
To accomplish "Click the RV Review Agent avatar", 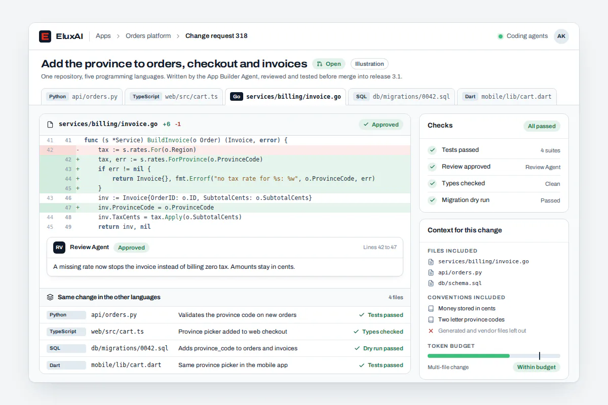I will [59, 248].
